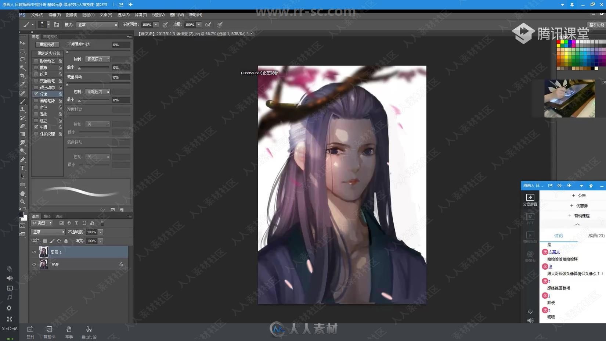Image resolution: width=606 pixels, height=341 pixels.
Task: Open the 基本功能 workspace switcher
Action: pyautogui.click(x=596, y=25)
